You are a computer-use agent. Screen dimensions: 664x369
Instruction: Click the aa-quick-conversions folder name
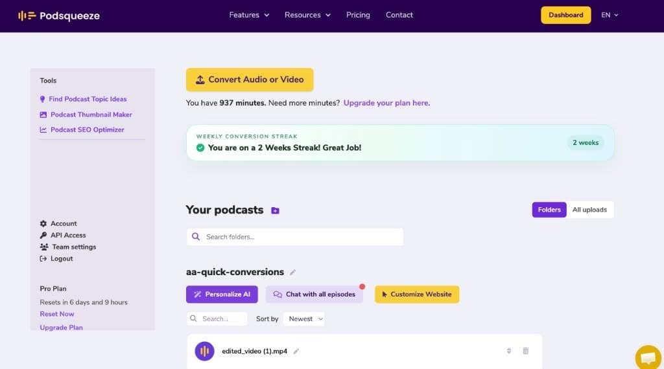point(235,272)
